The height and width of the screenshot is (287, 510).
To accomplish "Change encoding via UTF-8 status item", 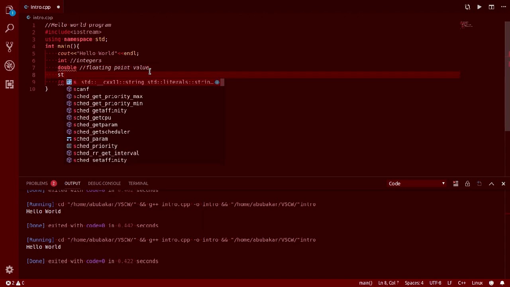I will [435, 283].
